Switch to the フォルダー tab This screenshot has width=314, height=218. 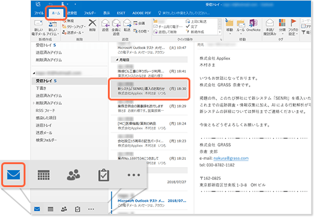point(90,13)
